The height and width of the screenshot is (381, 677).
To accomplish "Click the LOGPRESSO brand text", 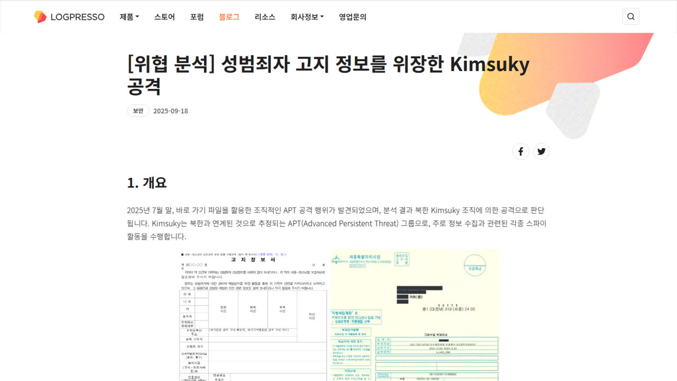I will (77, 17).
